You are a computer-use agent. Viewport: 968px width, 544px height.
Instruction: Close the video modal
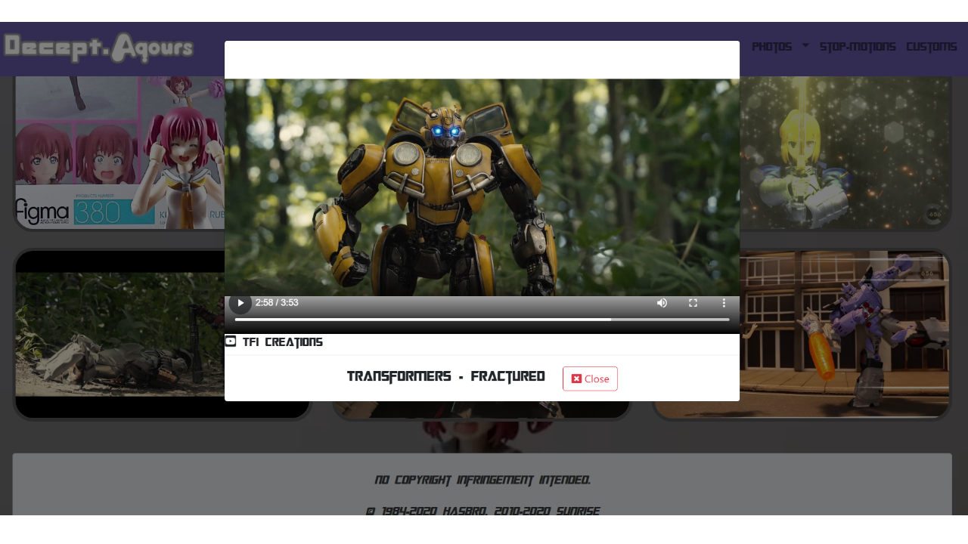click(x=590, y=379)
